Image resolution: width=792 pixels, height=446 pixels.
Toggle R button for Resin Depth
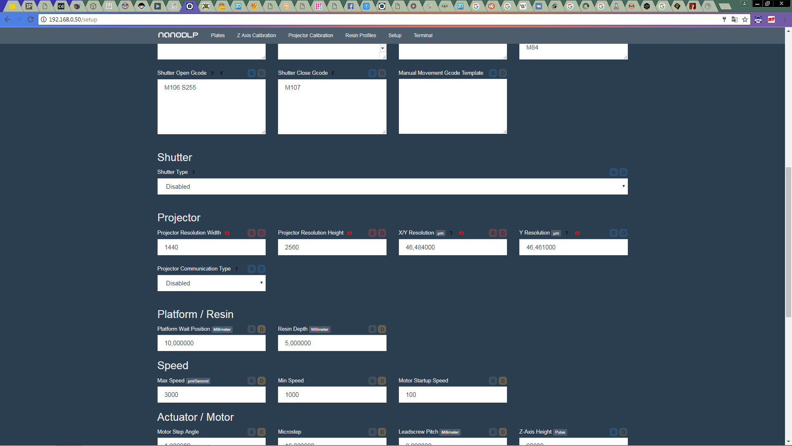pyautogui.click(x=372, y=329)
